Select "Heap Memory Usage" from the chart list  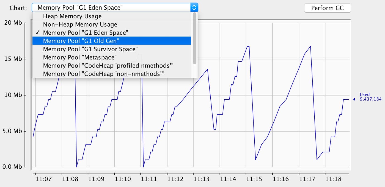(72, 16)
